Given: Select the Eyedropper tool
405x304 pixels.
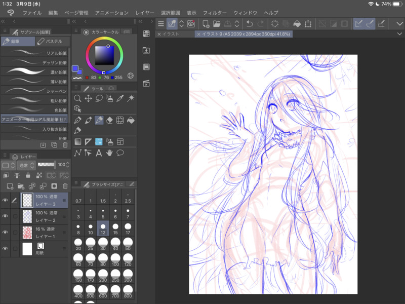Looking at the screenshot, I should tap(120, 98).
